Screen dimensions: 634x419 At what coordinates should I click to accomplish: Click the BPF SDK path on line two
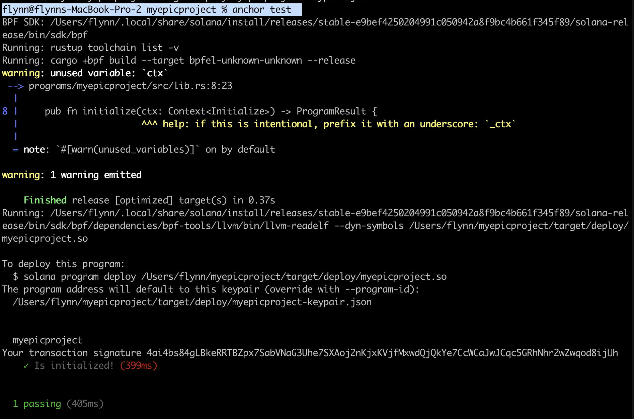tap(301, 22)
